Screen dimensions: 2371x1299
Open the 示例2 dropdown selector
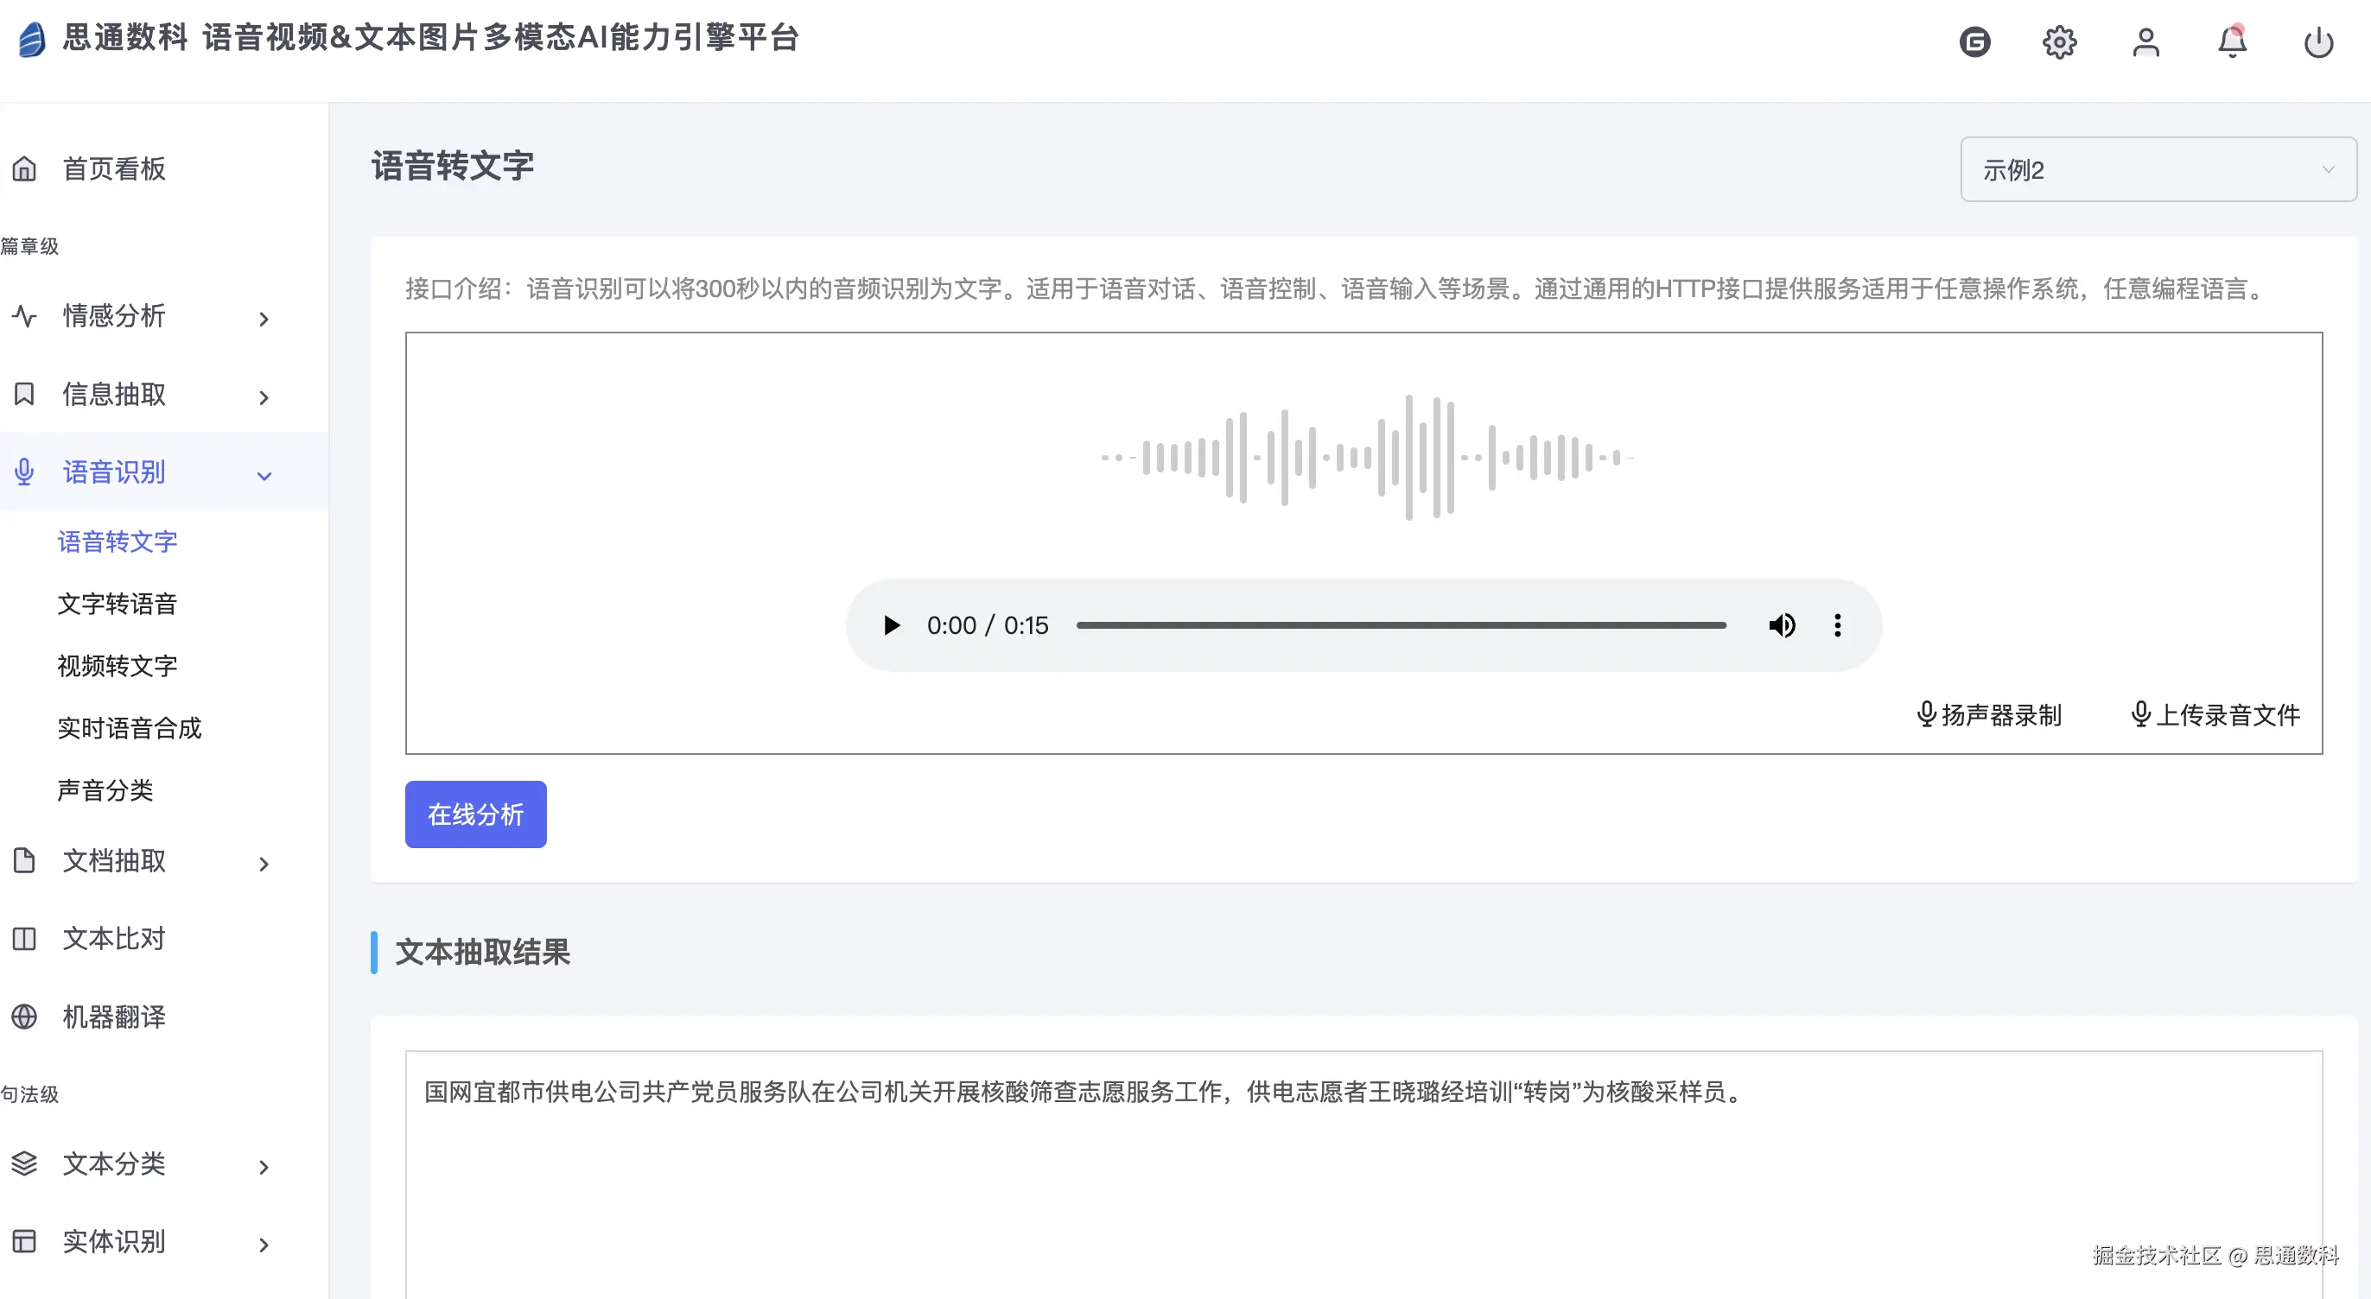(2158, 169)
